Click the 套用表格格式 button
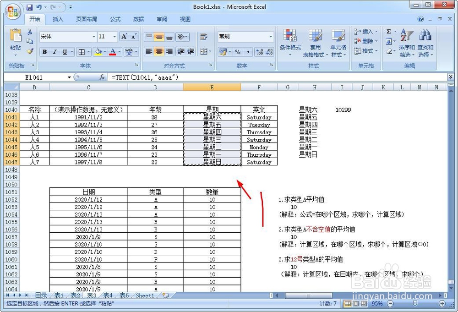The image size is (458, 312). click(315, 44)
